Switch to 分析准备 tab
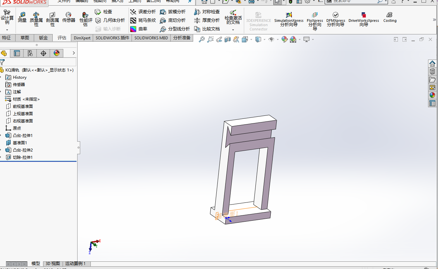The width and height of the screenshot is (438, 269). 182,38
